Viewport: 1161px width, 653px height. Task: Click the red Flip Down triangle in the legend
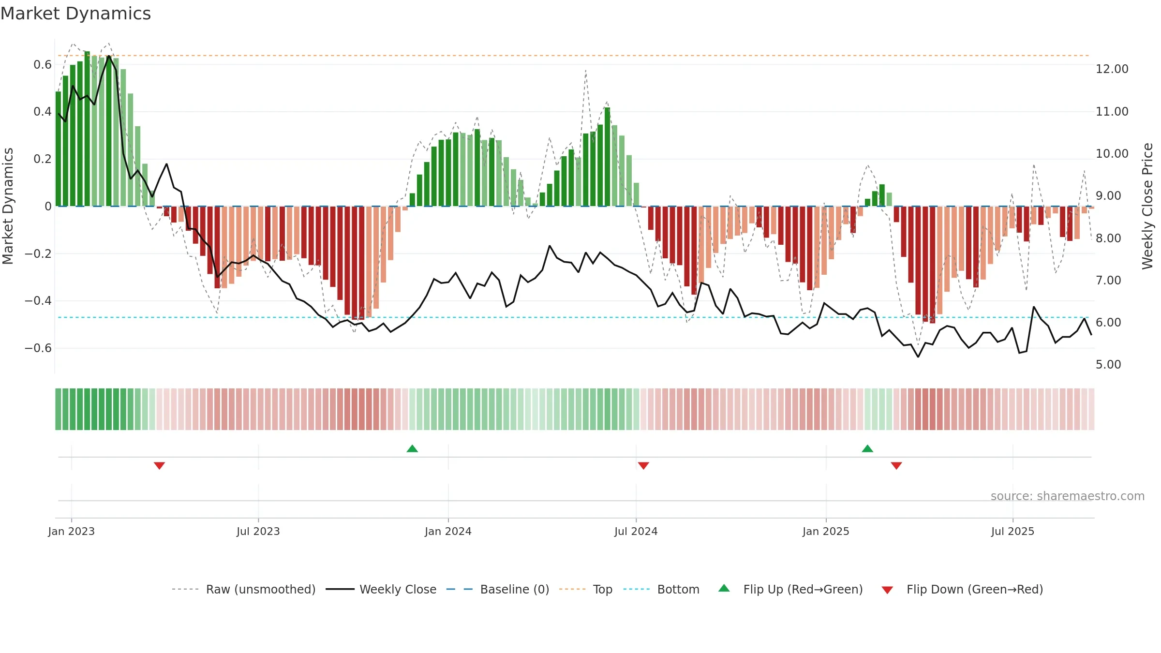[x=887, y=590]
